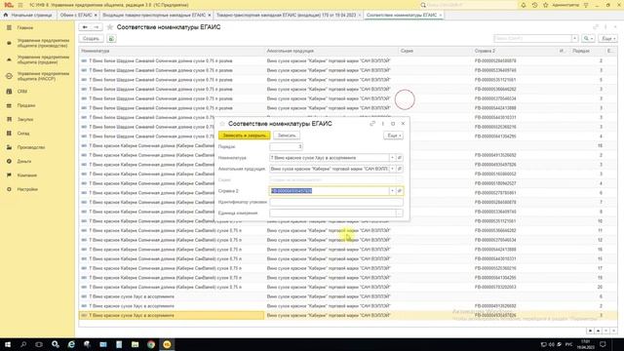
Task: Expand the Номенклатура field dropdown arrow
Action: 392,158
